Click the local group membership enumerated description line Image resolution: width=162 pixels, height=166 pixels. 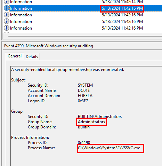pyautogui.click(x=67, y=70)
